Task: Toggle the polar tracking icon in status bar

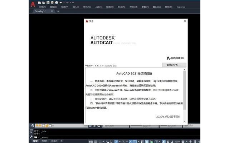Action: click(x=116, y=142)
